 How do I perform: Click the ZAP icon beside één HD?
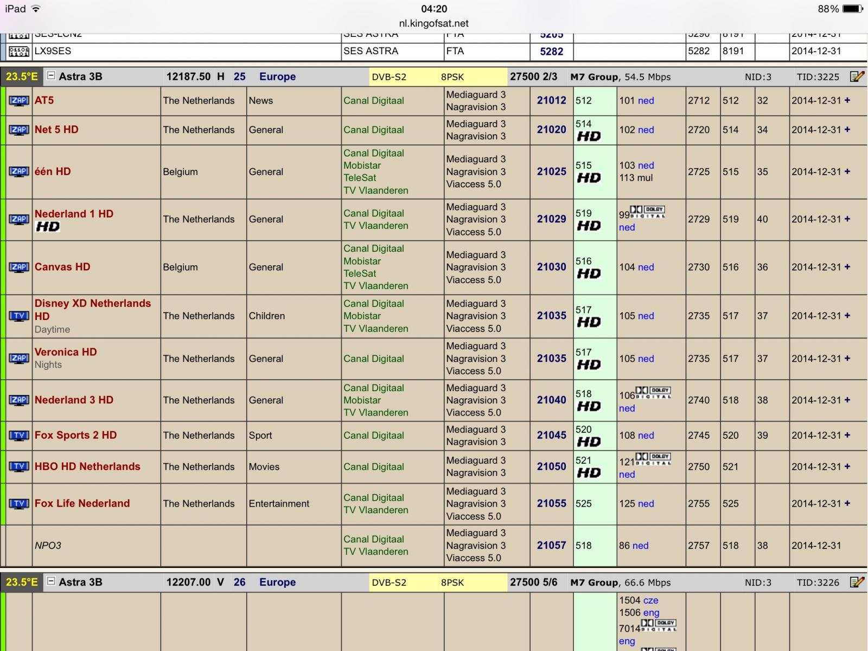[x=19, y=172]
